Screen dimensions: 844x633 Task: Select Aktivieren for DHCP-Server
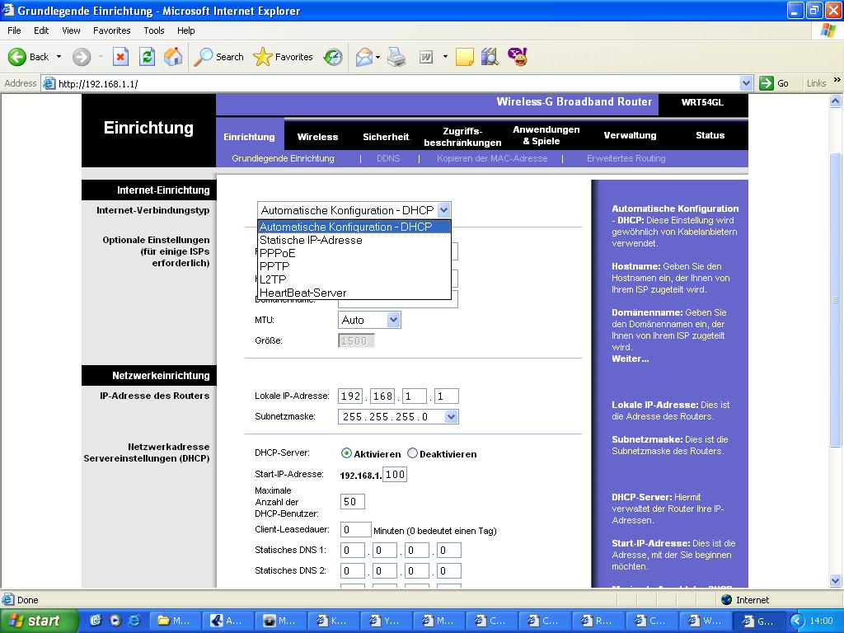(x=346, y=454)
